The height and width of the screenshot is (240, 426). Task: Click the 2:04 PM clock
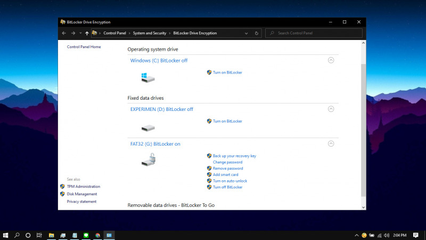pyautogui.click(x=400, y=235)
